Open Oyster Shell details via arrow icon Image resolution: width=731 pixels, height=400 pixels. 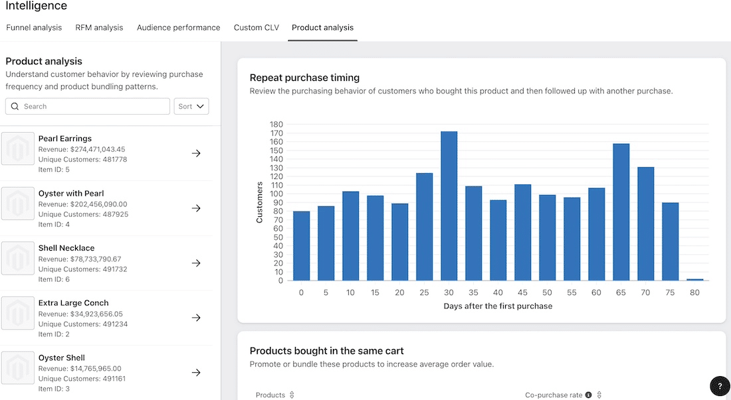196,372
